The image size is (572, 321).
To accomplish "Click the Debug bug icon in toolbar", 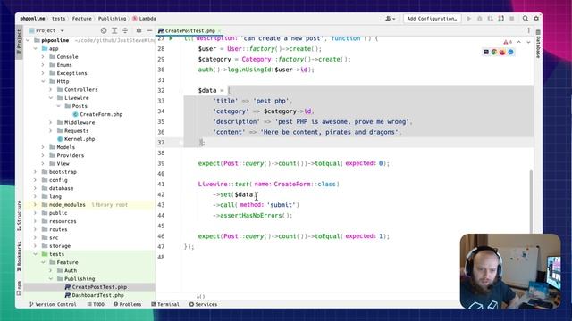I will pyautogui.click(x=480, y=19).
